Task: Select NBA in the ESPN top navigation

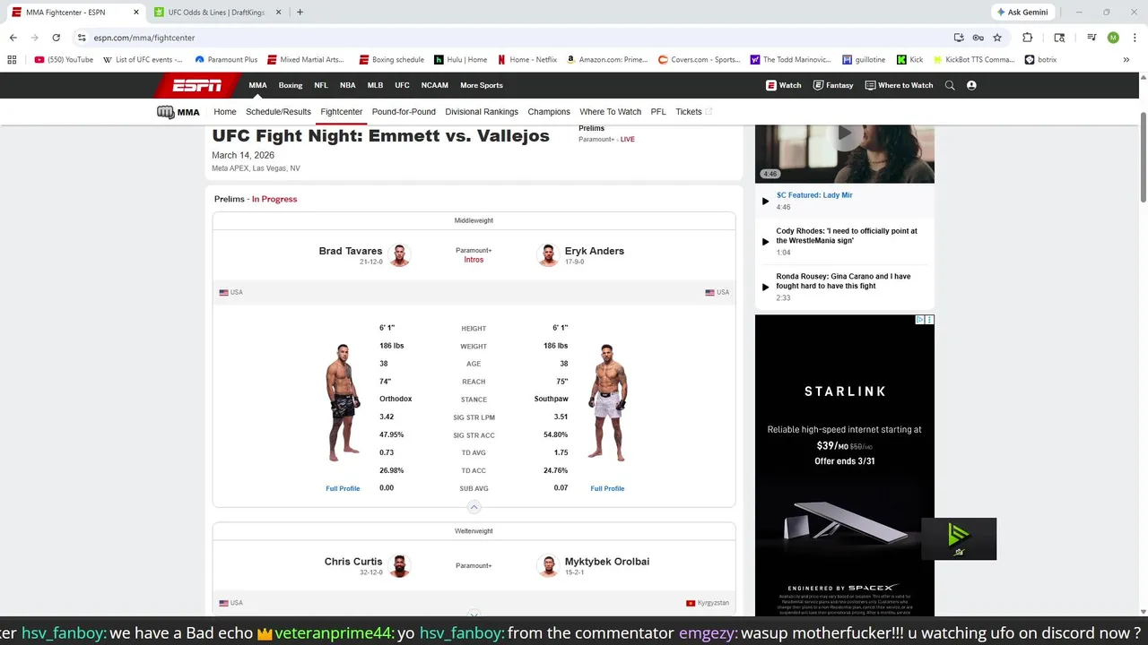Action: coord(348,85)
